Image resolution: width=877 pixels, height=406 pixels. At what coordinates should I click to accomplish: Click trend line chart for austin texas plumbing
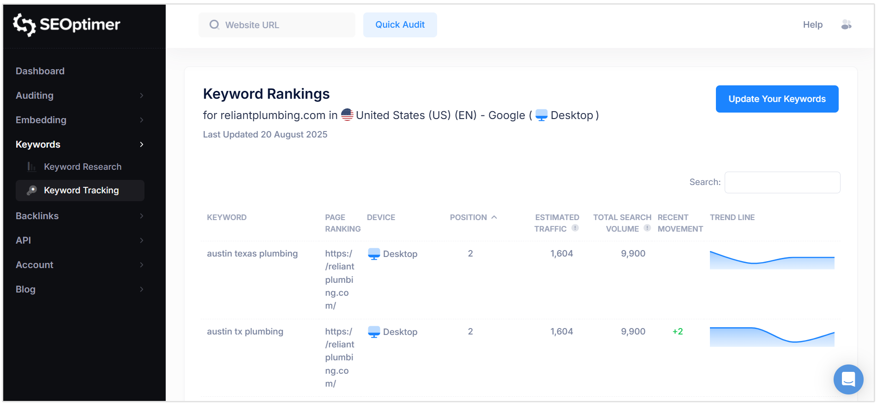tap(772, 260)
